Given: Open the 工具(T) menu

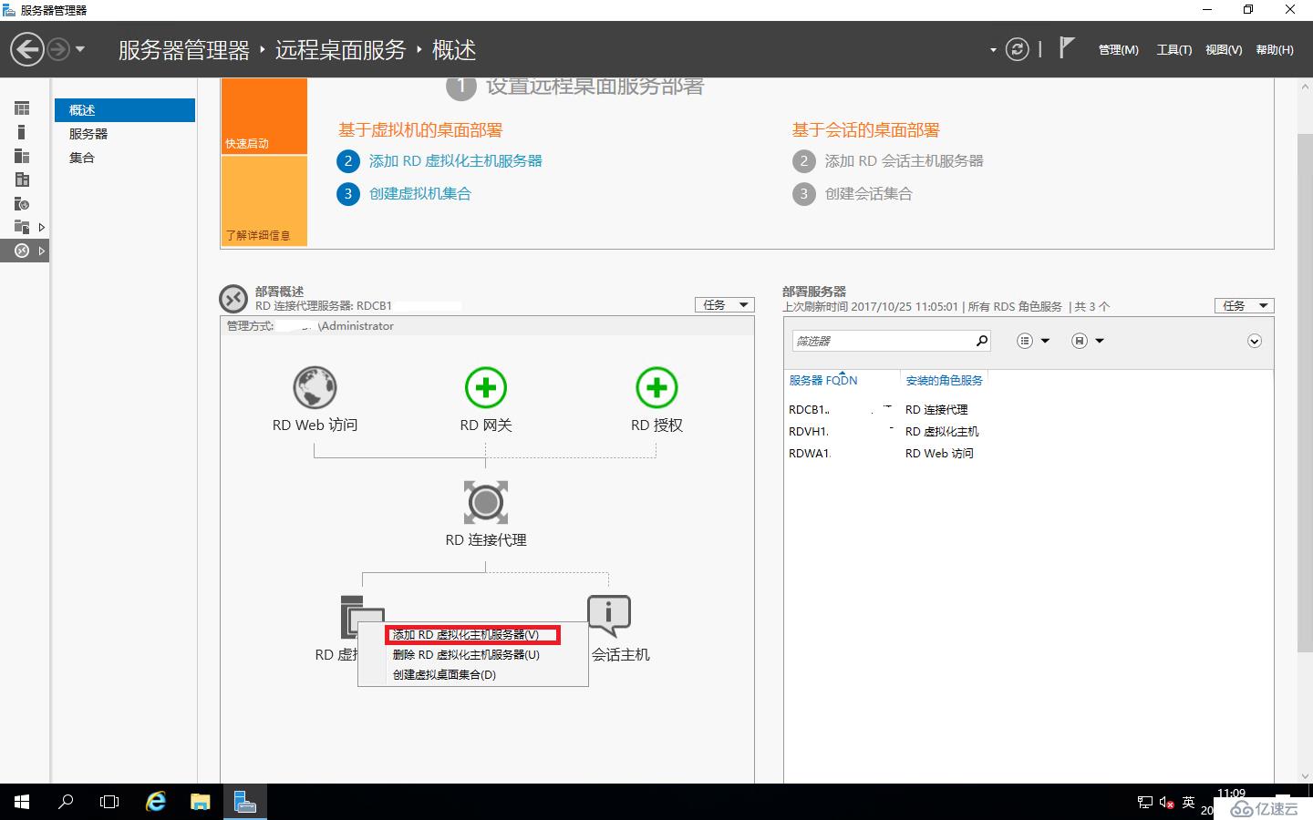Looking at the screenshot, I should pyautogui.click(x=1173, y=50).
